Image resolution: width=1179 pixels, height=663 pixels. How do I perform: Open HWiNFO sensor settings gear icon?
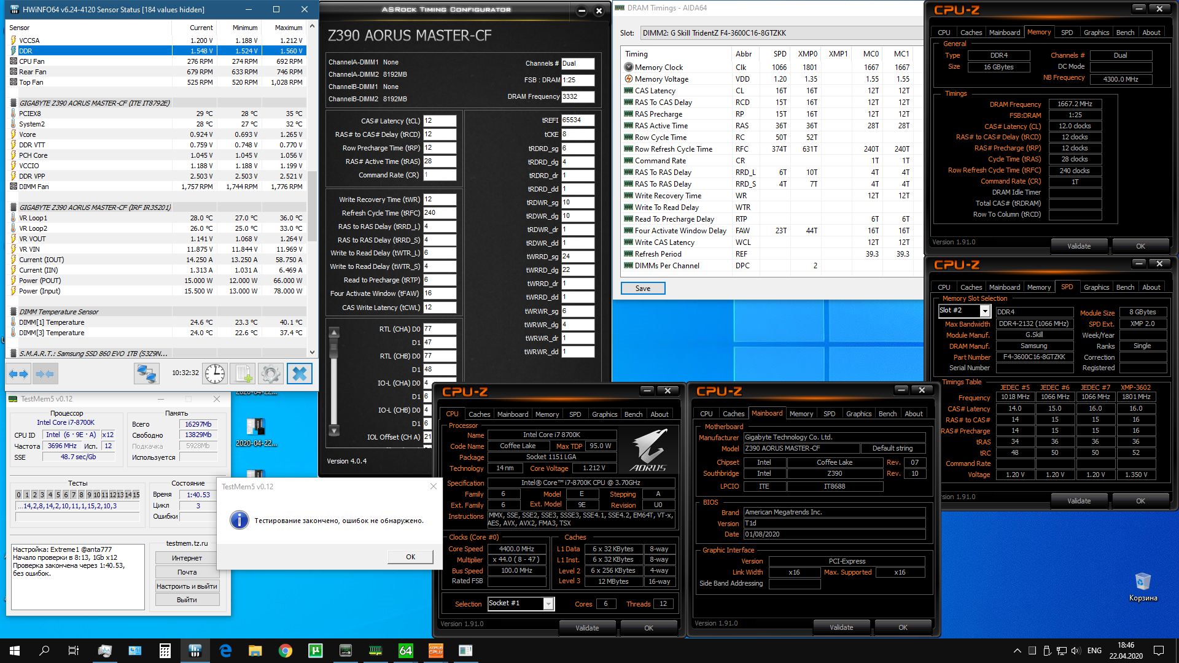tap(270, 373)
